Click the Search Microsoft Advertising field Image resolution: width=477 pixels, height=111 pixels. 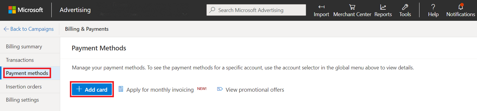(256, 10)
